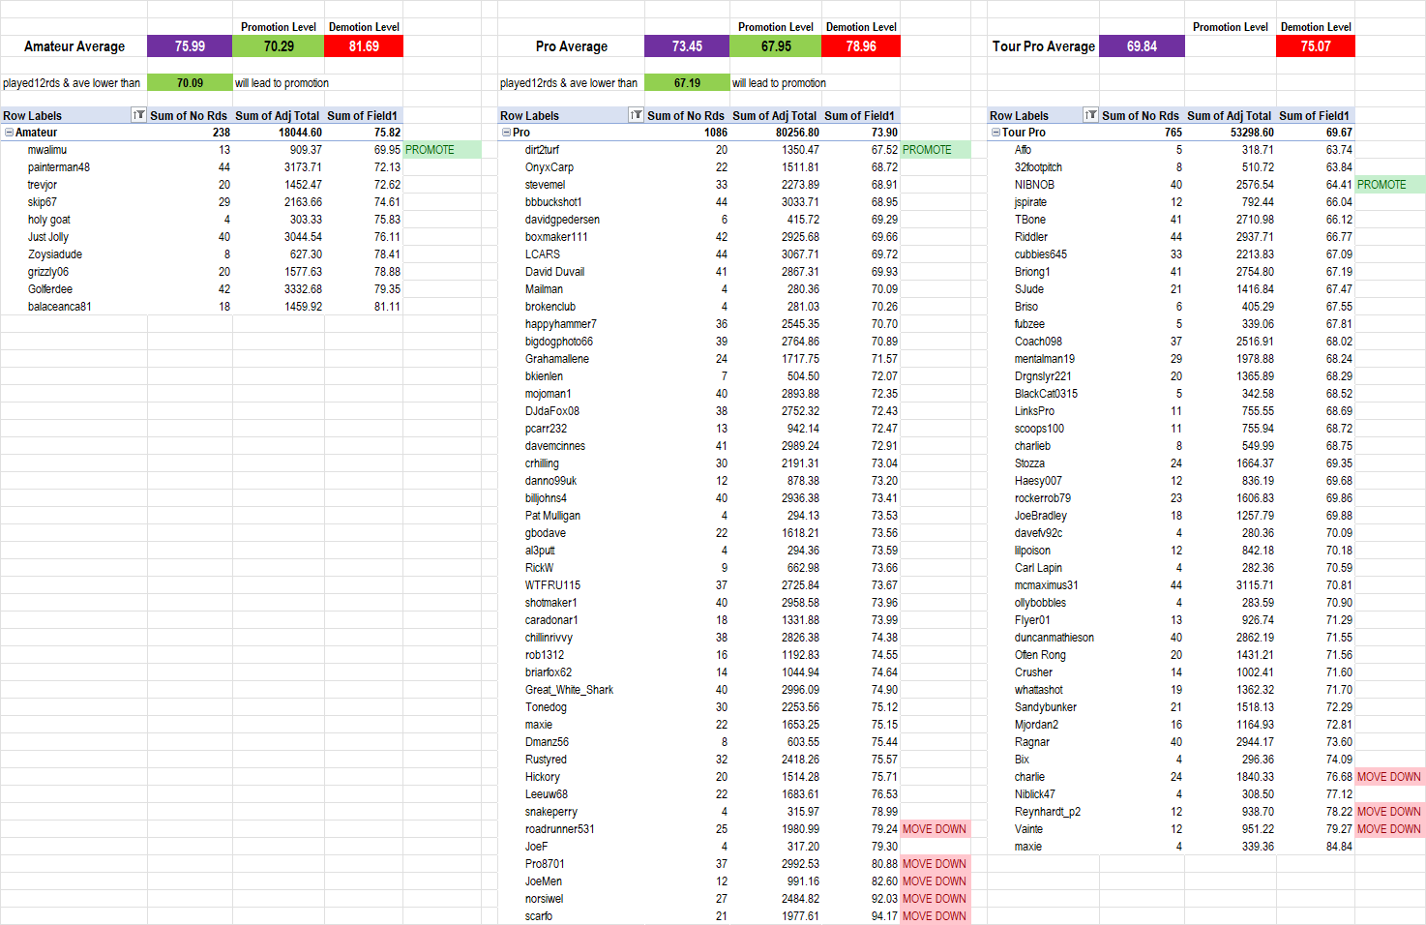The height and width of the screenshot is (925, 1426).
Task: Collapse the Tour Pro group
Action: [995, 133]
